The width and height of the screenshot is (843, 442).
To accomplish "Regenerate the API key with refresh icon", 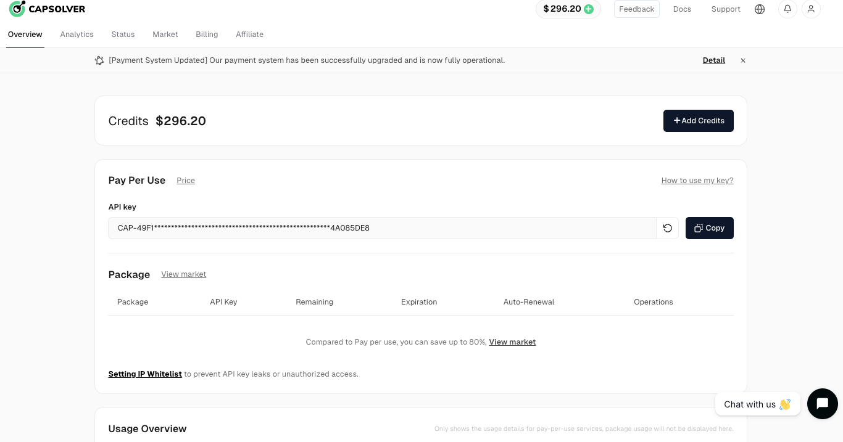I will pyautogui.click(x=667, y=228).
